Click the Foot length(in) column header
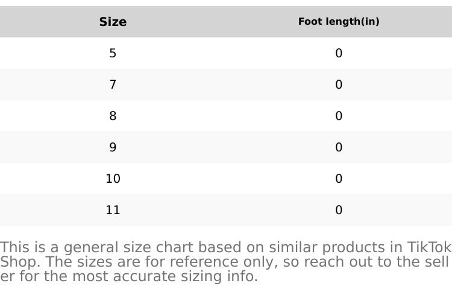The height and width of the screenshot is (298, 452). pyautogui.click(x=339, y=22)
